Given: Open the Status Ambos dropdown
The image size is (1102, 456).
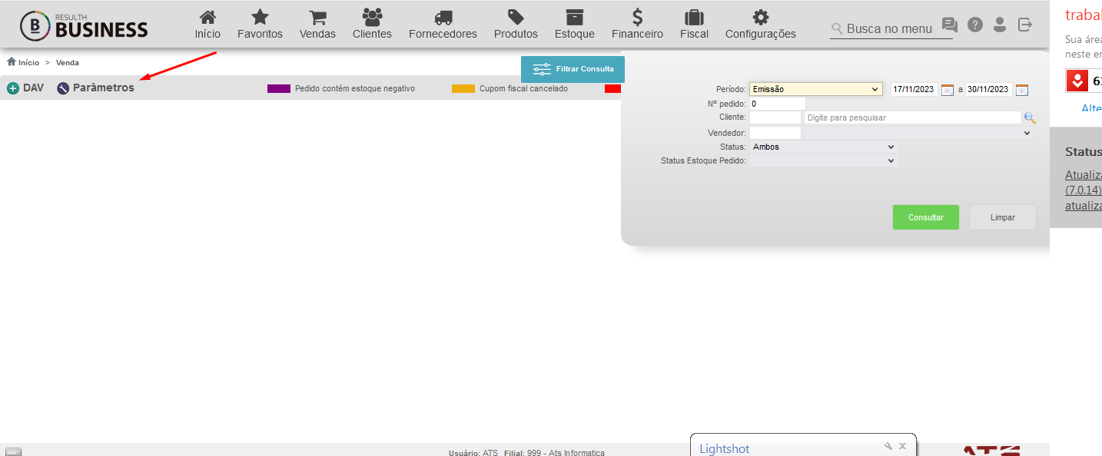Looking at the screenshot, I should (x=823, y=147).
